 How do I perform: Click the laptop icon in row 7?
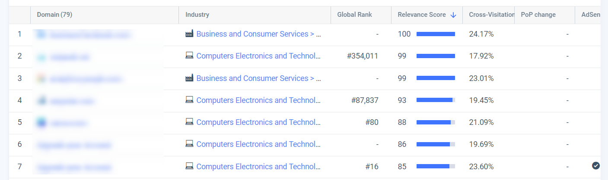189,166
